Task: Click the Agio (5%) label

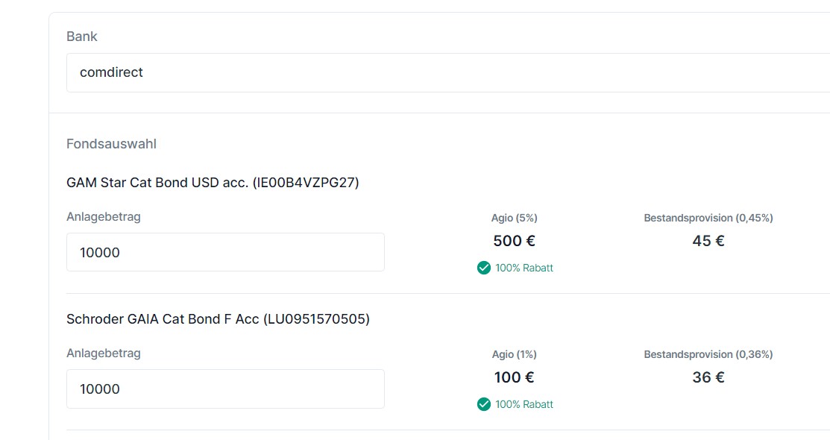Action: (515, 218)
